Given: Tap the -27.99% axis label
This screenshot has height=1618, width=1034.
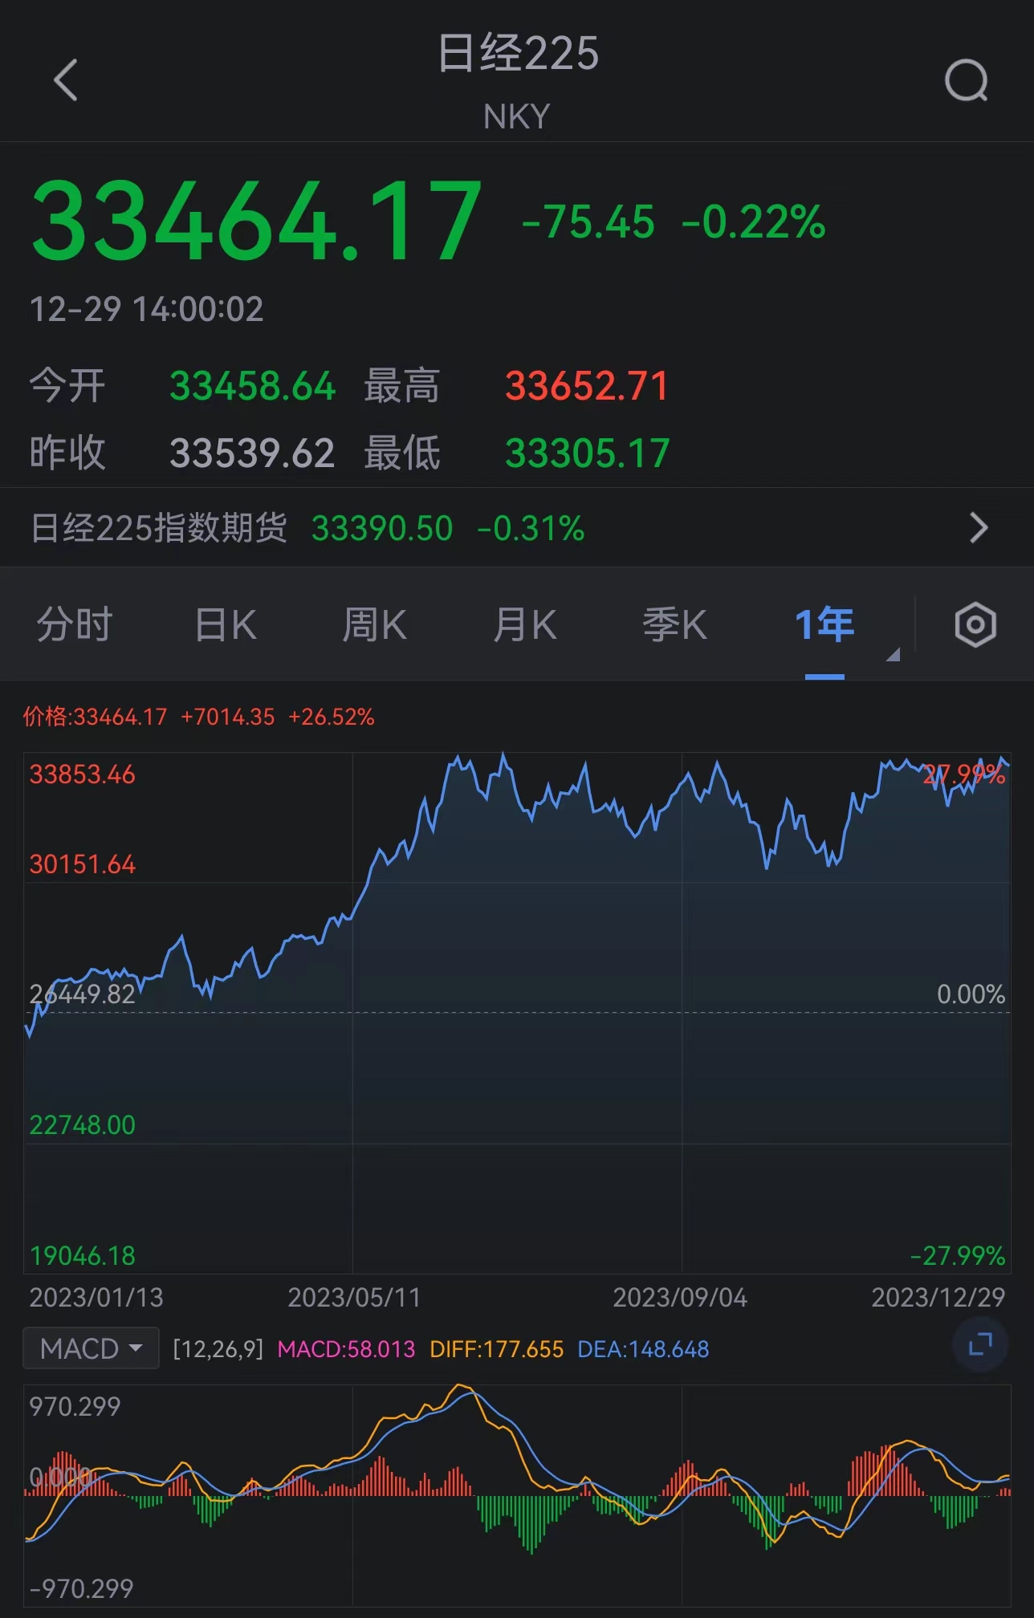Looking at the screenshot, I should pyautogui.click(x=958, y=1256).
